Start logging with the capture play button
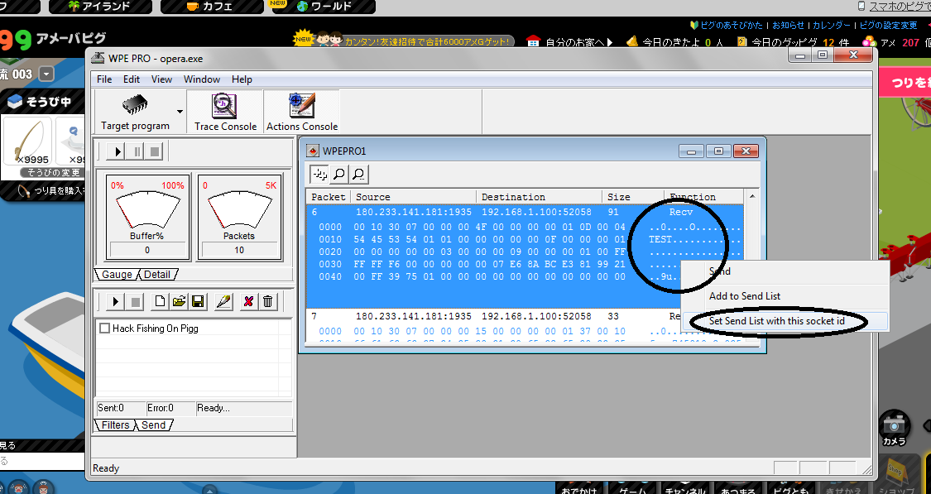 pos(117,151)
